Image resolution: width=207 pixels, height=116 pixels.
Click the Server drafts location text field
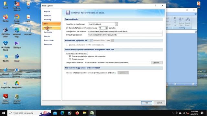[x=117, y=63]
